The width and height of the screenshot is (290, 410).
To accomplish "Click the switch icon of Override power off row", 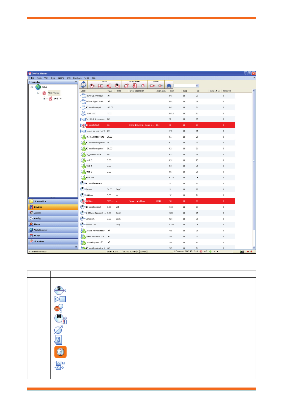I will tap(83, 242).
